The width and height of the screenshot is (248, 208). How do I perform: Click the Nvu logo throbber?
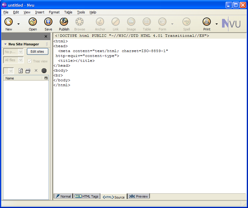231,24
